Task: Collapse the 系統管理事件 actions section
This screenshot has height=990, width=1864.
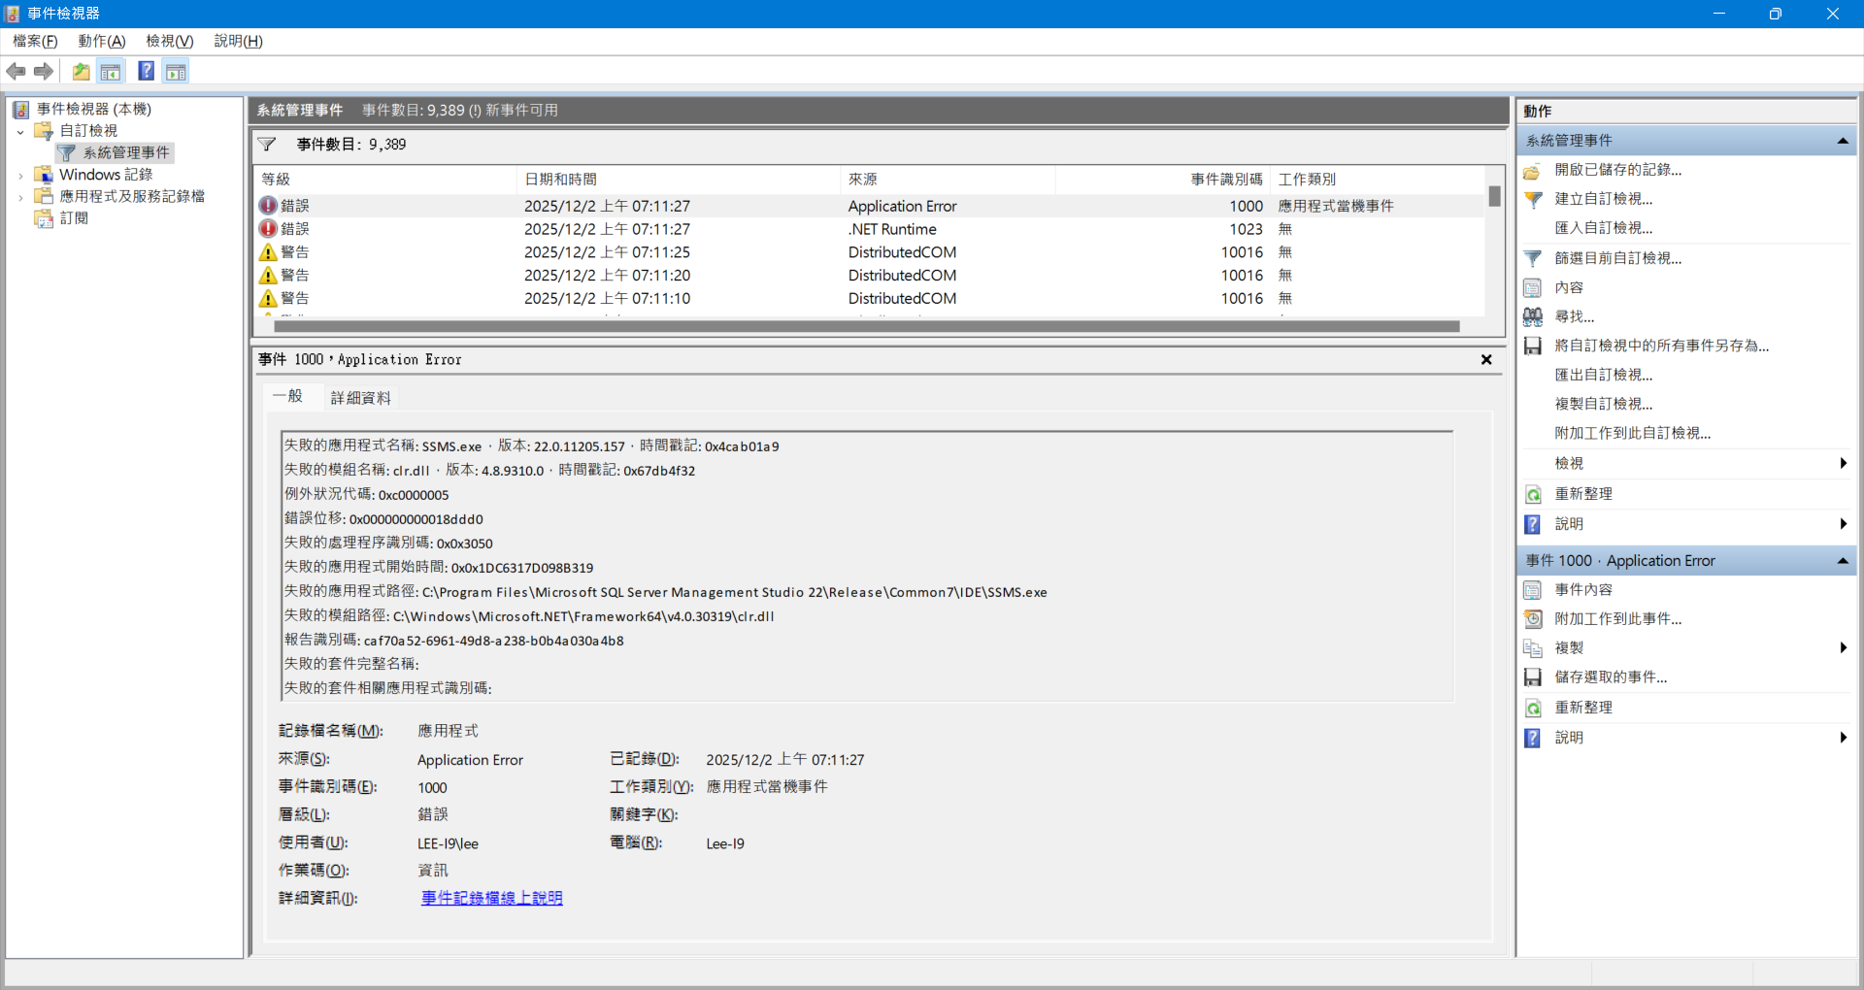Action: point(1842,142)
